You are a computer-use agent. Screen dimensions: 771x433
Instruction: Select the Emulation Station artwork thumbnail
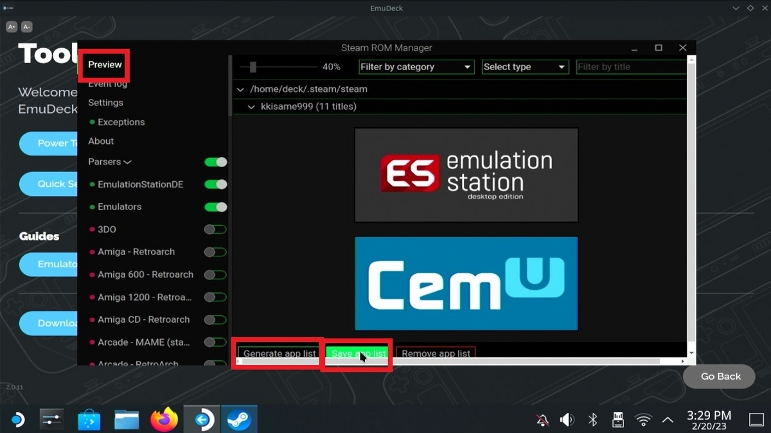point(466,175)
